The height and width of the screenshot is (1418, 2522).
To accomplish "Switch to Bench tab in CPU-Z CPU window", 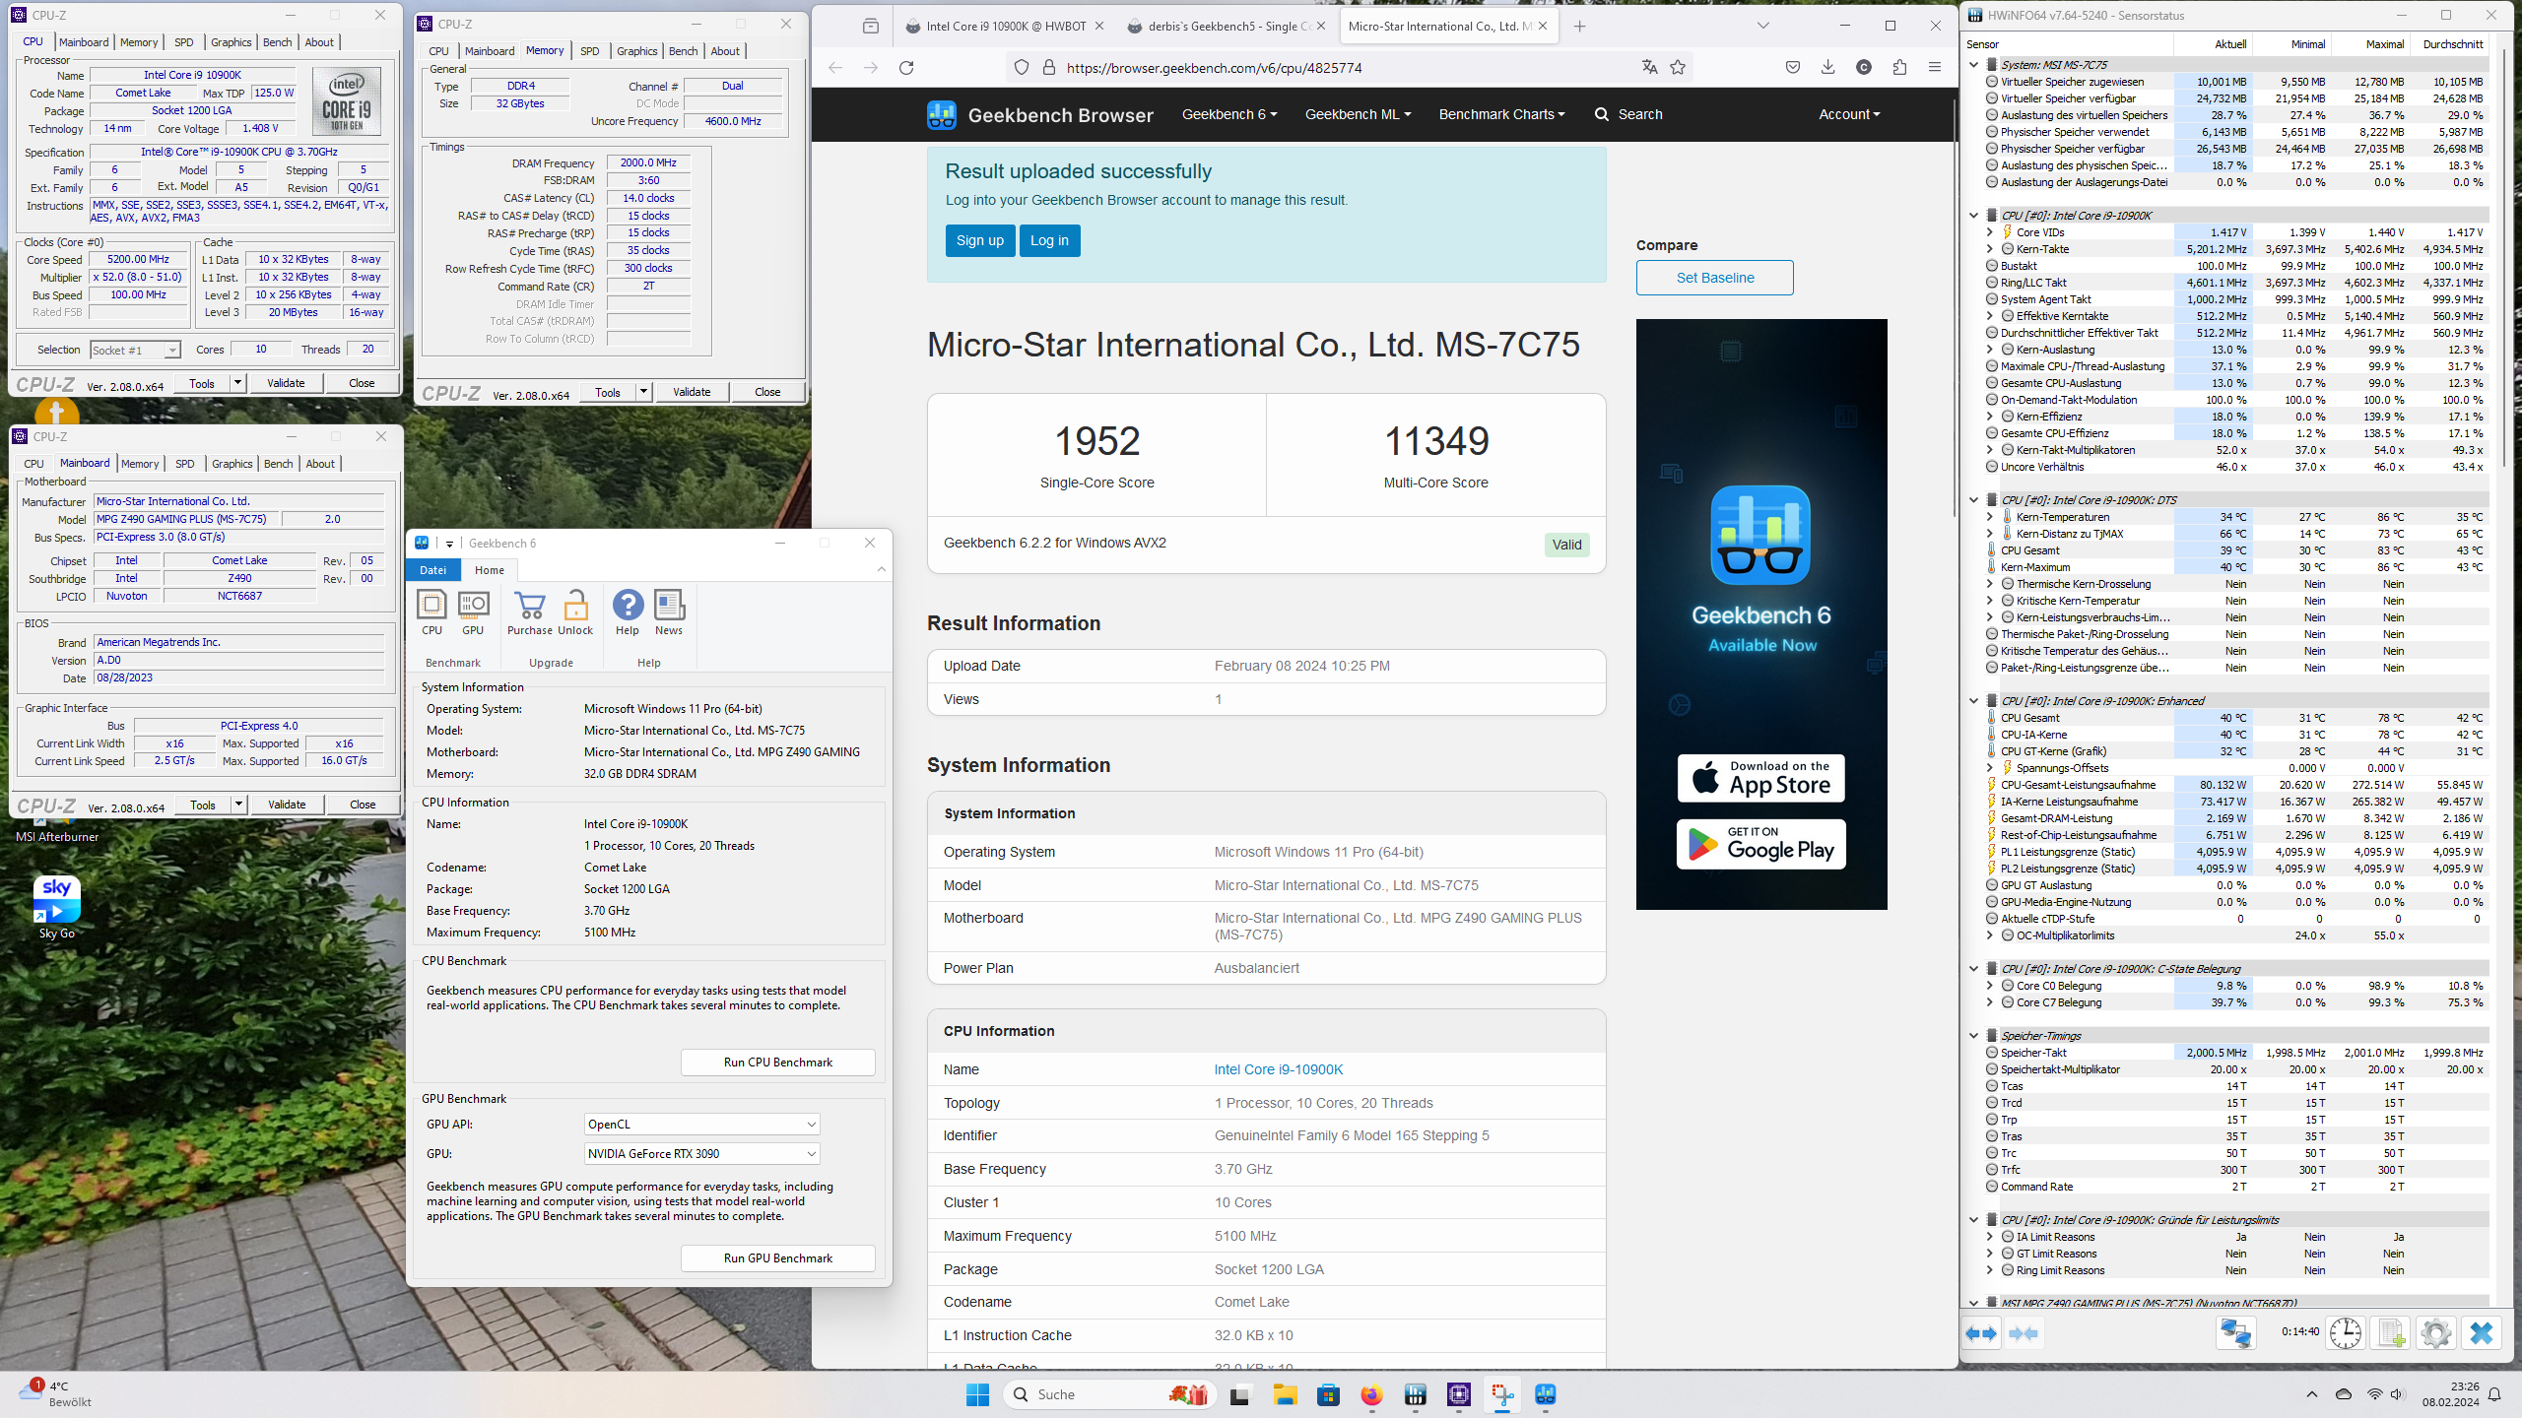I will click(277, 42).
